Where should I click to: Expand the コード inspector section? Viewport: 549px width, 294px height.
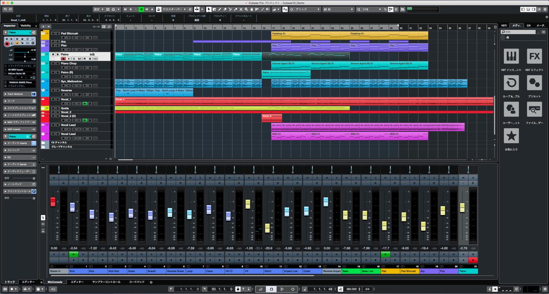(x=20, y=101)
